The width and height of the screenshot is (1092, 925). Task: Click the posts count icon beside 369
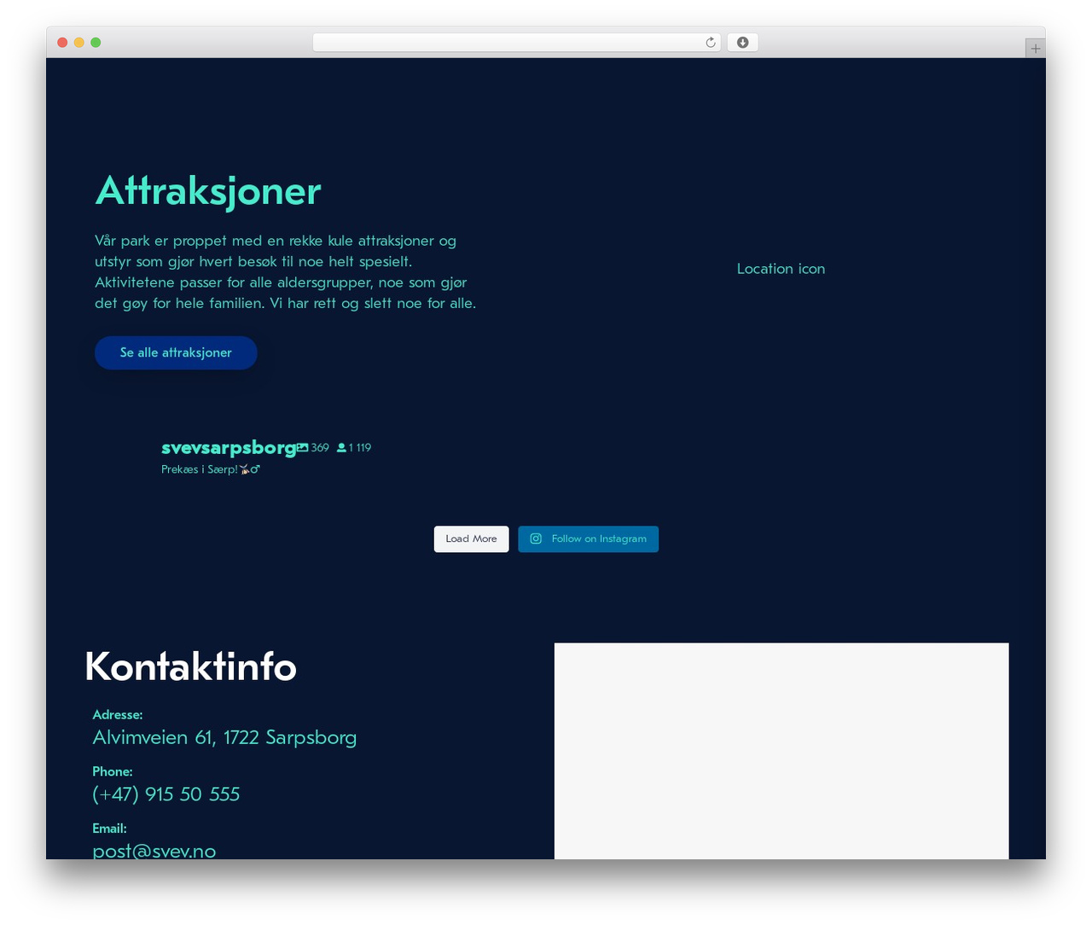302,447
